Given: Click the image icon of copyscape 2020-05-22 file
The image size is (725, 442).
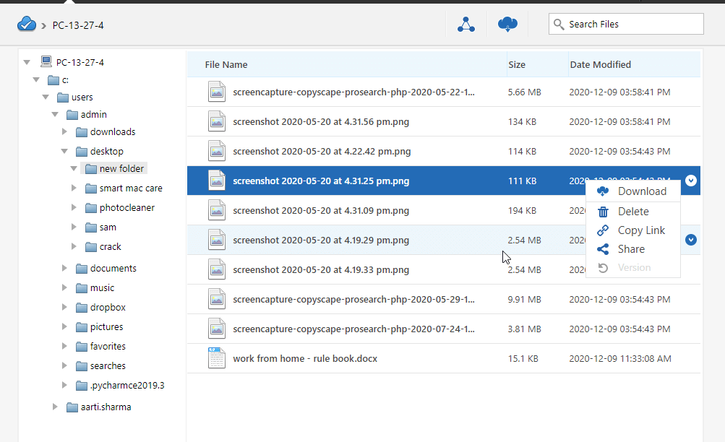Looking at the screenshot, I should (216, 92).
